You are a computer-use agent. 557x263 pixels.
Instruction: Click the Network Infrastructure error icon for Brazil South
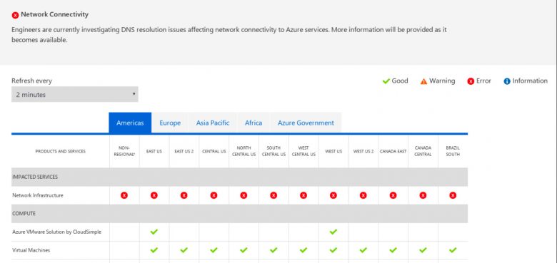tap(453, 195)
